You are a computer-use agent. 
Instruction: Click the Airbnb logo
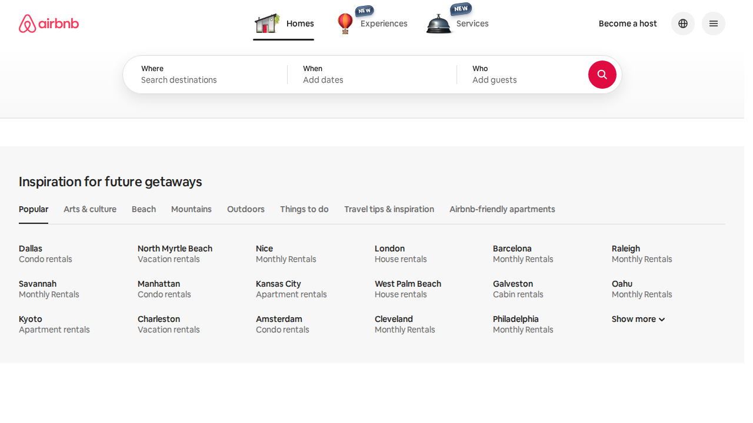coord(49,23)
